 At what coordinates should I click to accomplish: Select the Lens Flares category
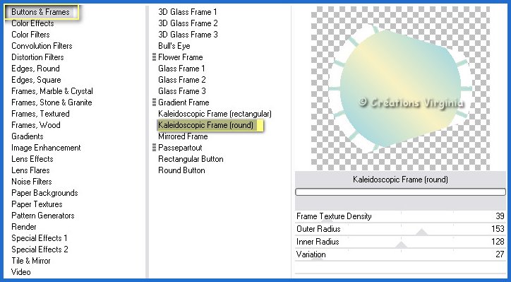(30, 170)
